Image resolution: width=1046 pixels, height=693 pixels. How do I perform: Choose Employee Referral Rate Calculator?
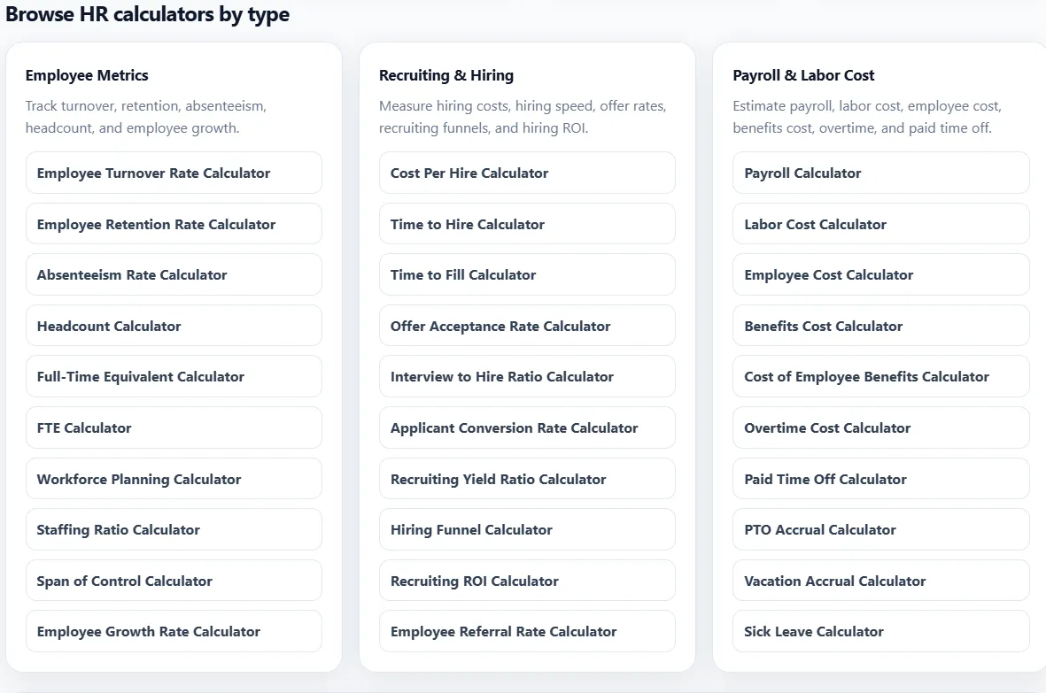(527, 632)
